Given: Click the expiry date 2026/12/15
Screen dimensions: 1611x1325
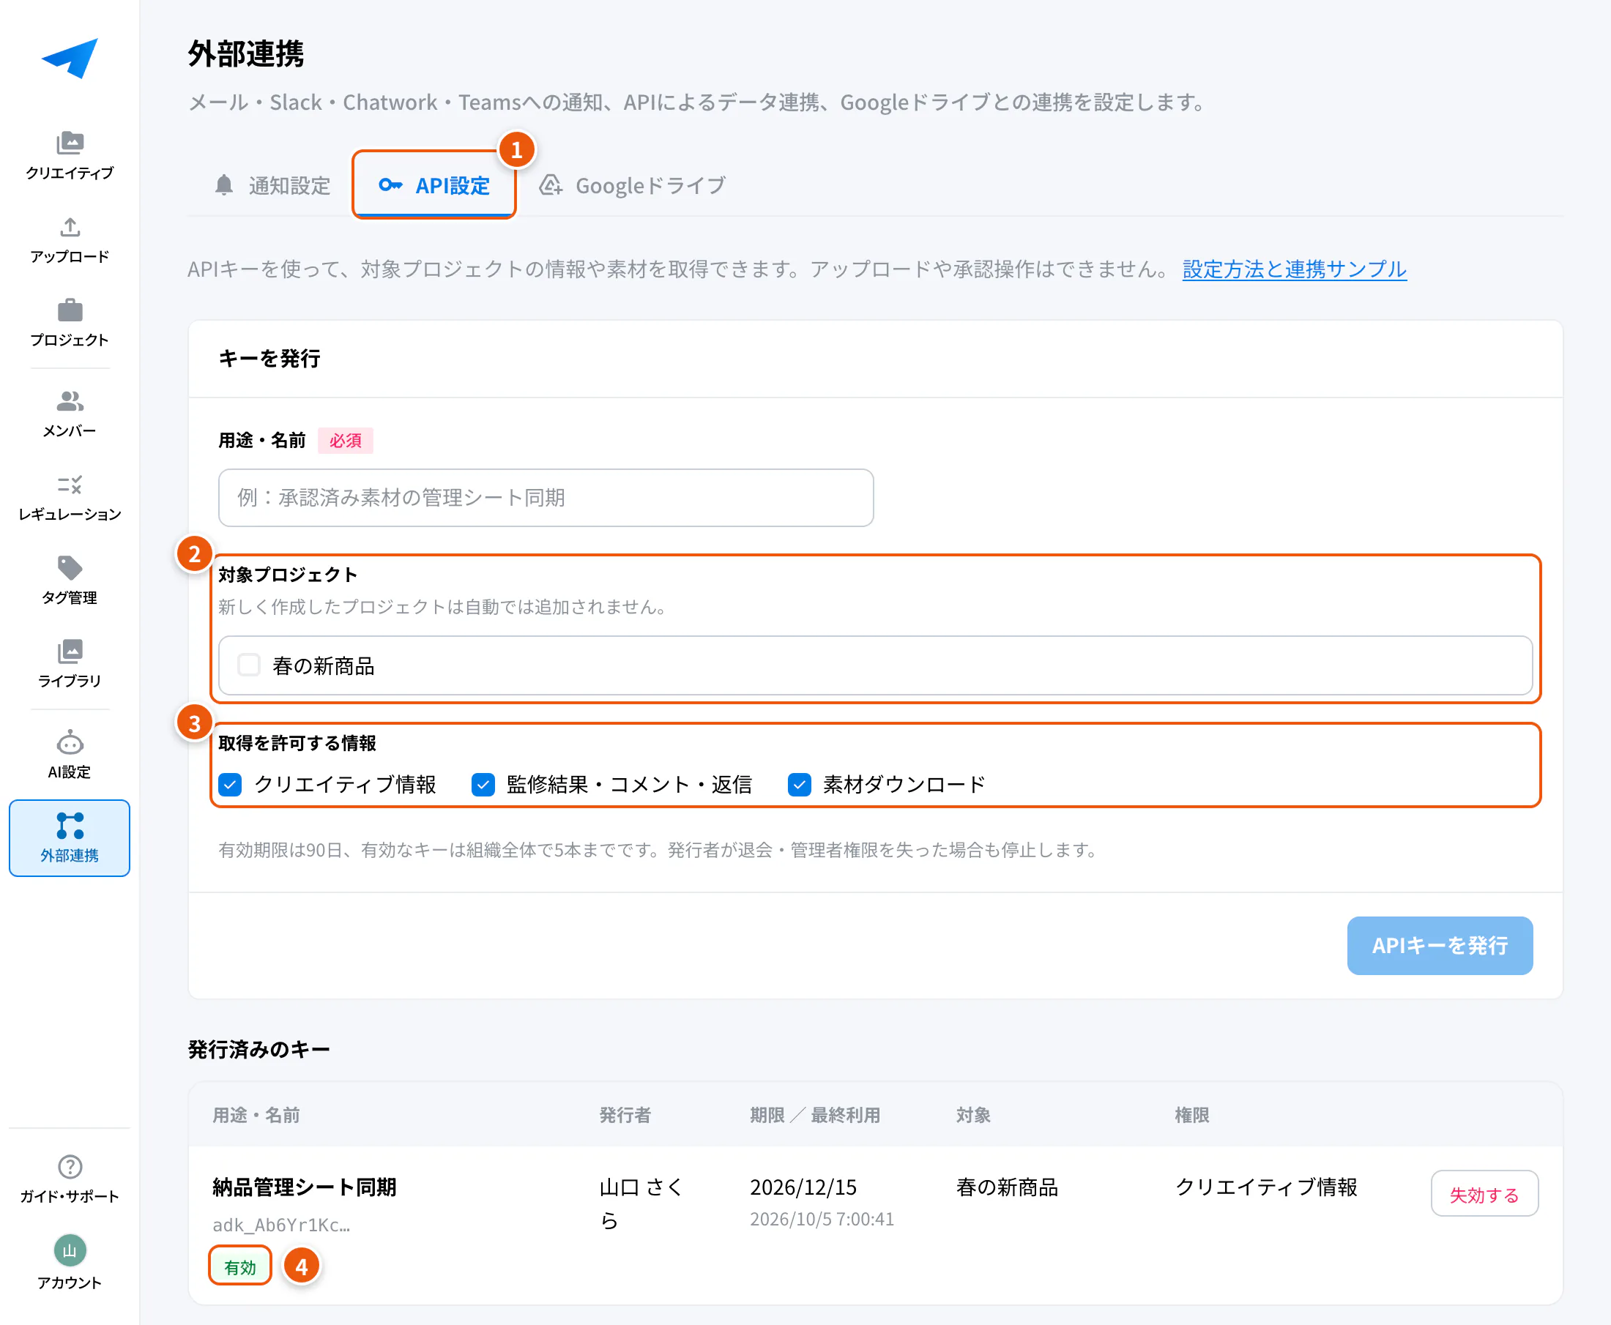Looking at the screenshot, I should click(x=803, y=1187).
